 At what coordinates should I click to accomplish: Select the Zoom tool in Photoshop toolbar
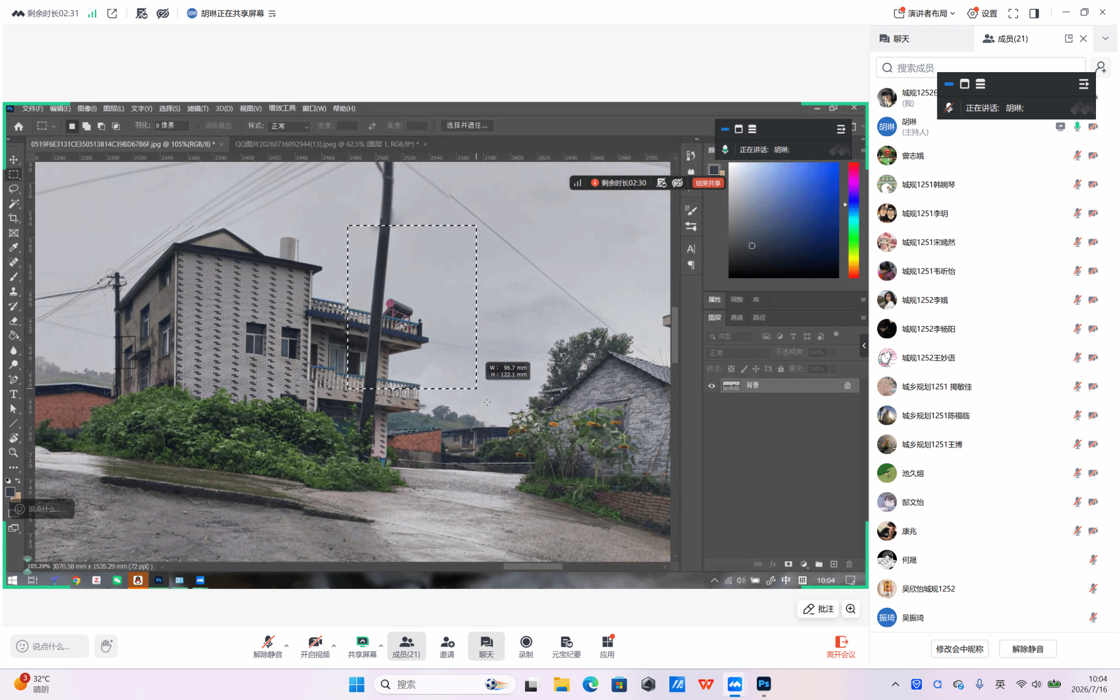(14, 453)
